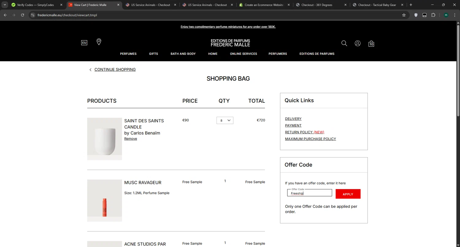460x247 pixels.
Task: Reload the page with refresh icon
Action: pos(22,15)
